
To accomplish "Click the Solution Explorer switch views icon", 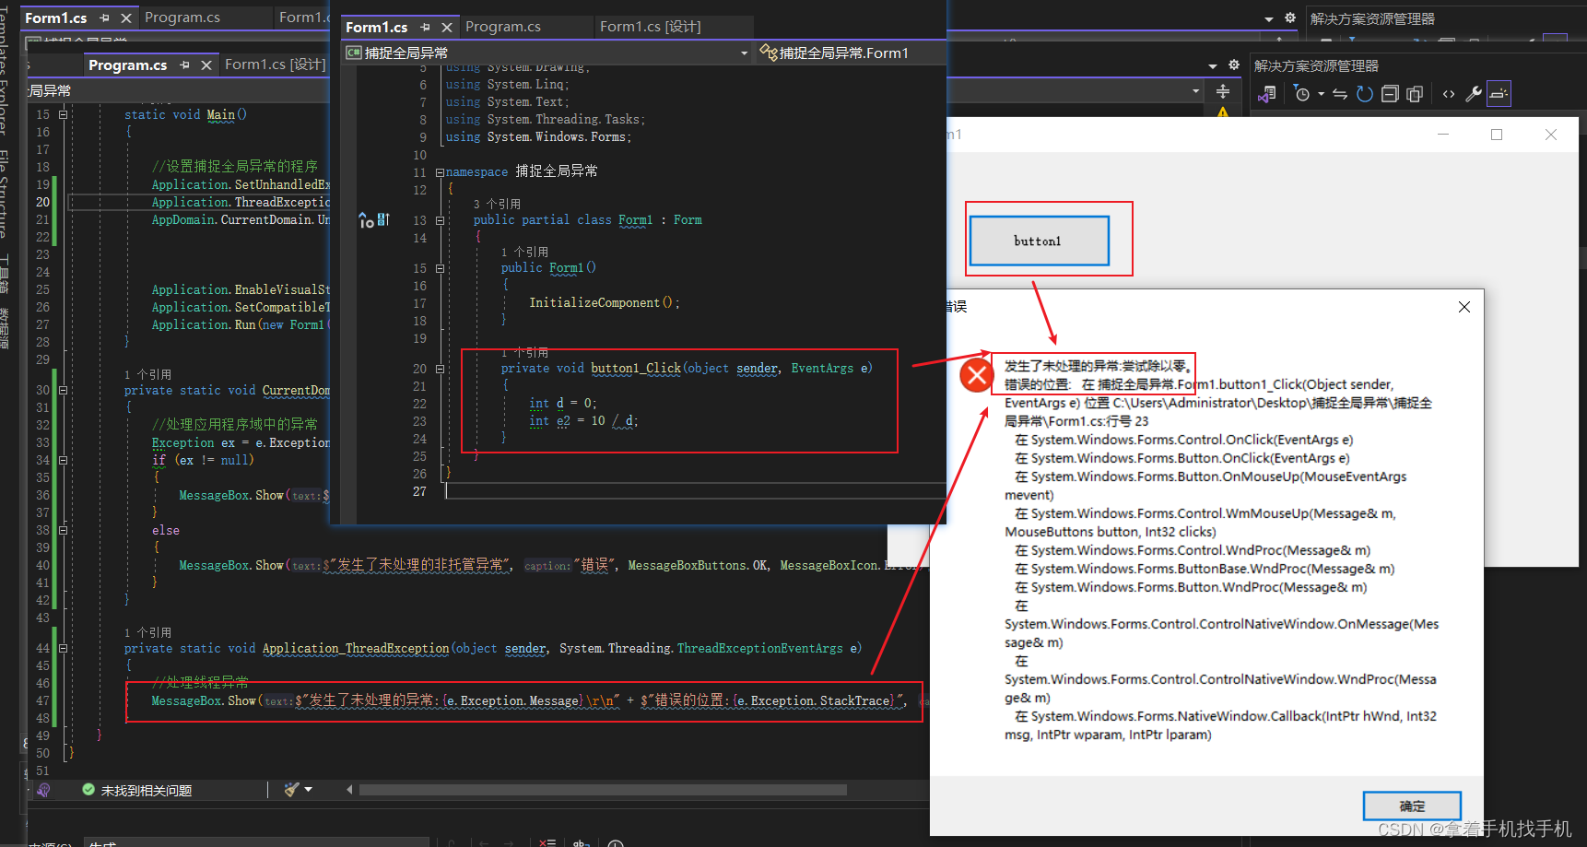I will [1267, 93].
